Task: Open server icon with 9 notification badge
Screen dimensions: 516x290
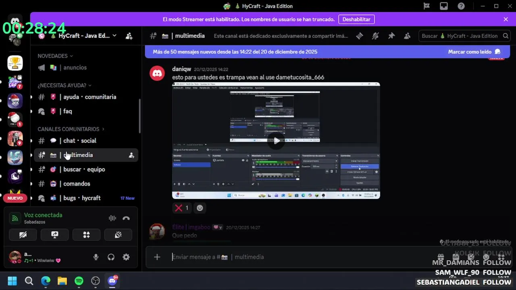Action: pos(15,139)
